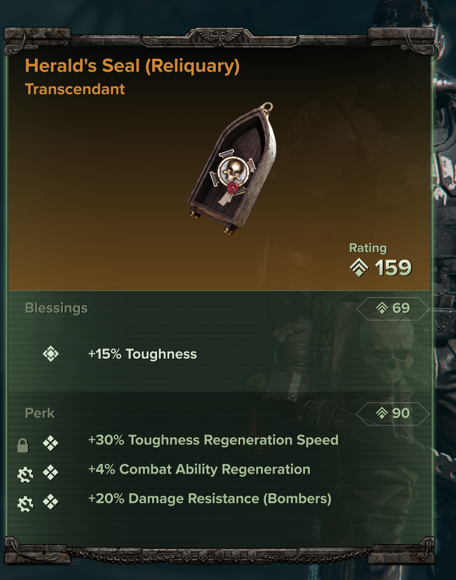The width and height of the screenshot is (456, 580).
Task: Click the rating chevron icon beside 159
Action: (x=359, y=268)
